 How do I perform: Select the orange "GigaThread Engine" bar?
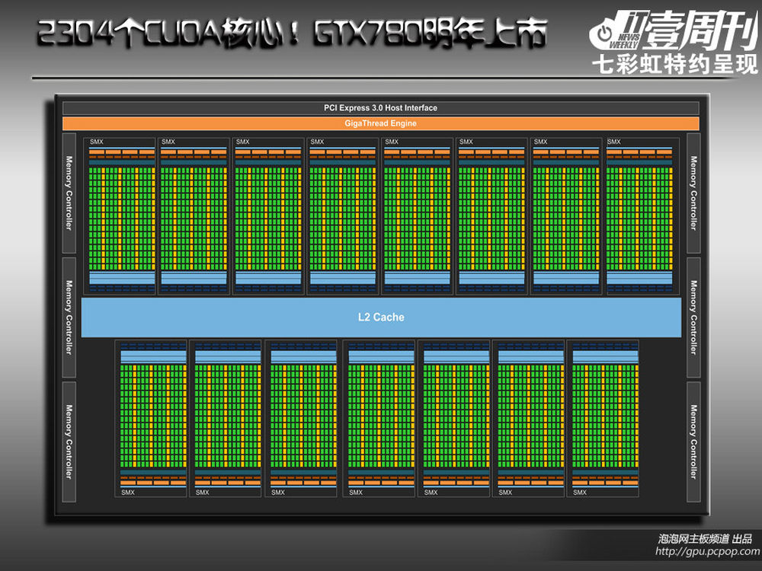380,123
